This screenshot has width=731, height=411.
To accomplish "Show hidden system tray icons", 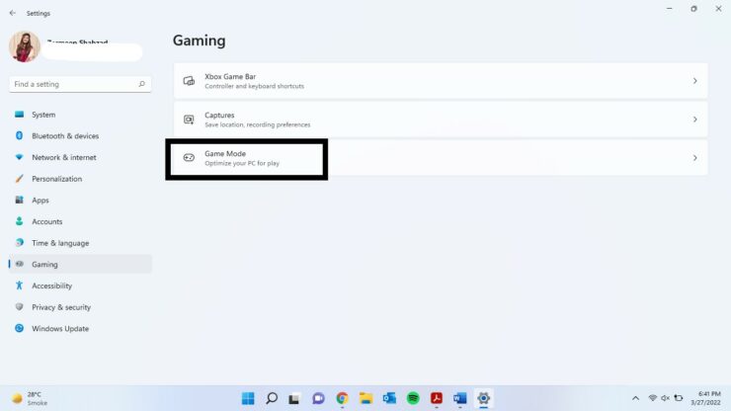I will (x=635, y=398).
